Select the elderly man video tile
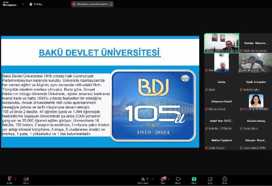 pos(222,63)
